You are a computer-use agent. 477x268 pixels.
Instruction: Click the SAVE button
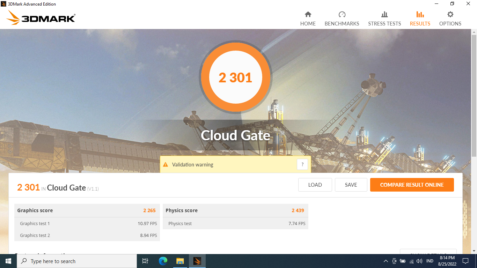(351, 185)
